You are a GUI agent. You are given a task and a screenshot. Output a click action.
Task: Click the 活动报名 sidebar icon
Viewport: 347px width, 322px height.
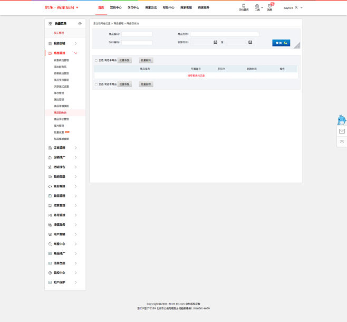[x=50, y=167]
